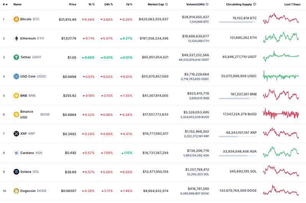Sort by Market Cap column header
The height and width of the screenshot is (203, 306).
[158, 5]
